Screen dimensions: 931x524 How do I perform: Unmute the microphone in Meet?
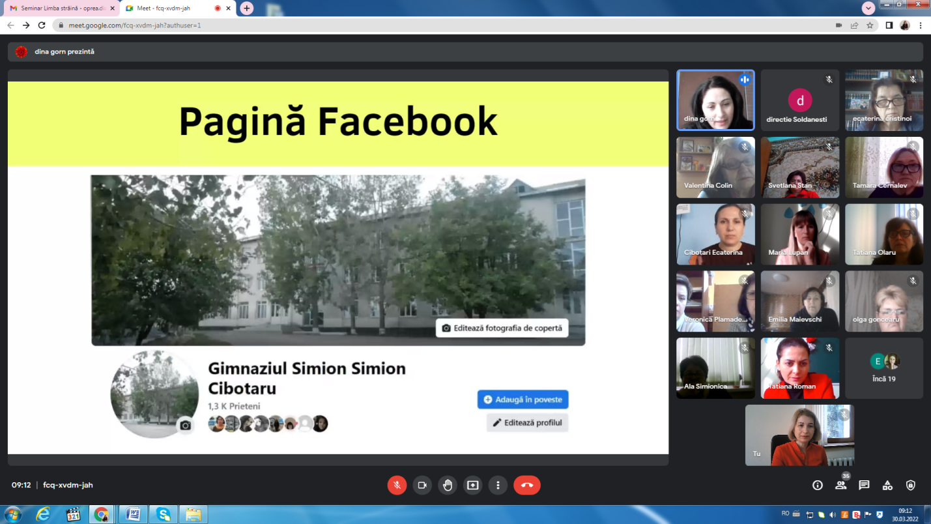pos(397,485)
